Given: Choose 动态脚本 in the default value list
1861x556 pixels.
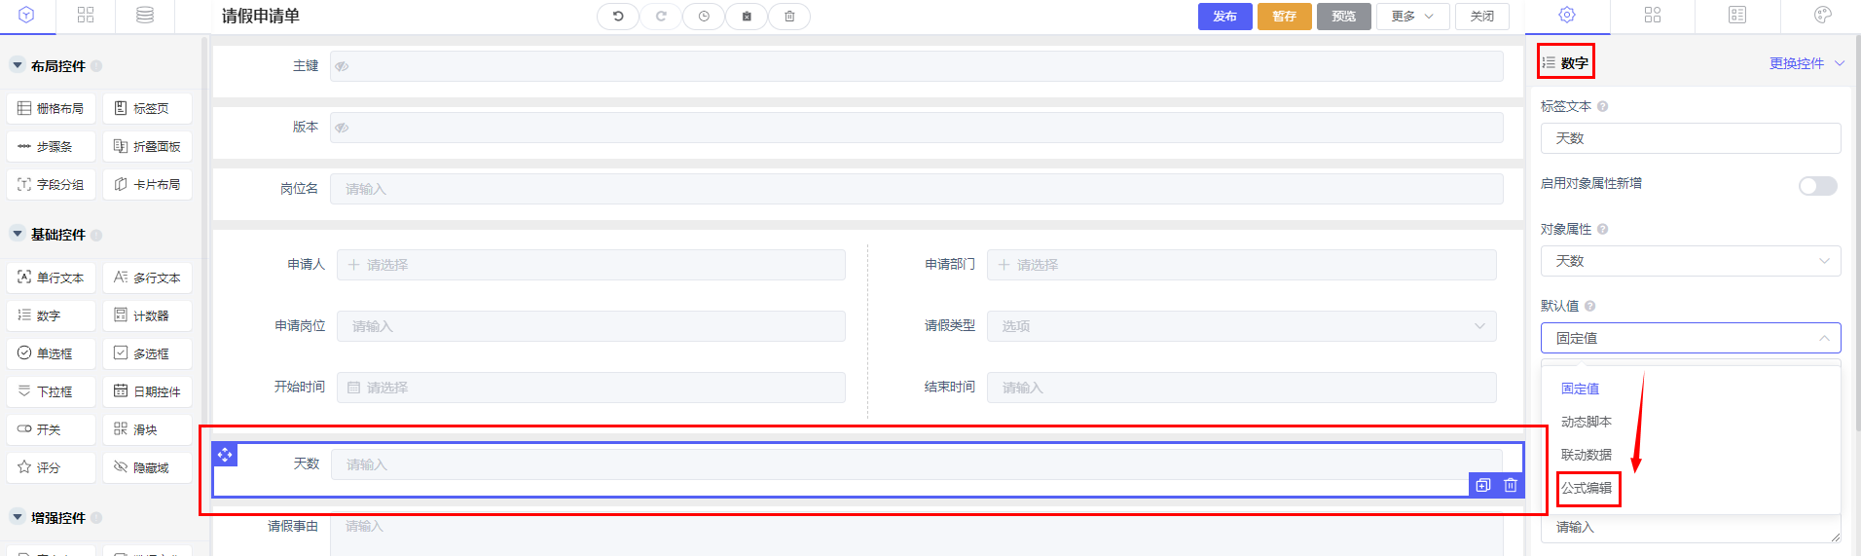Looking at the screenshot, I should click(x=1587, y=422).
